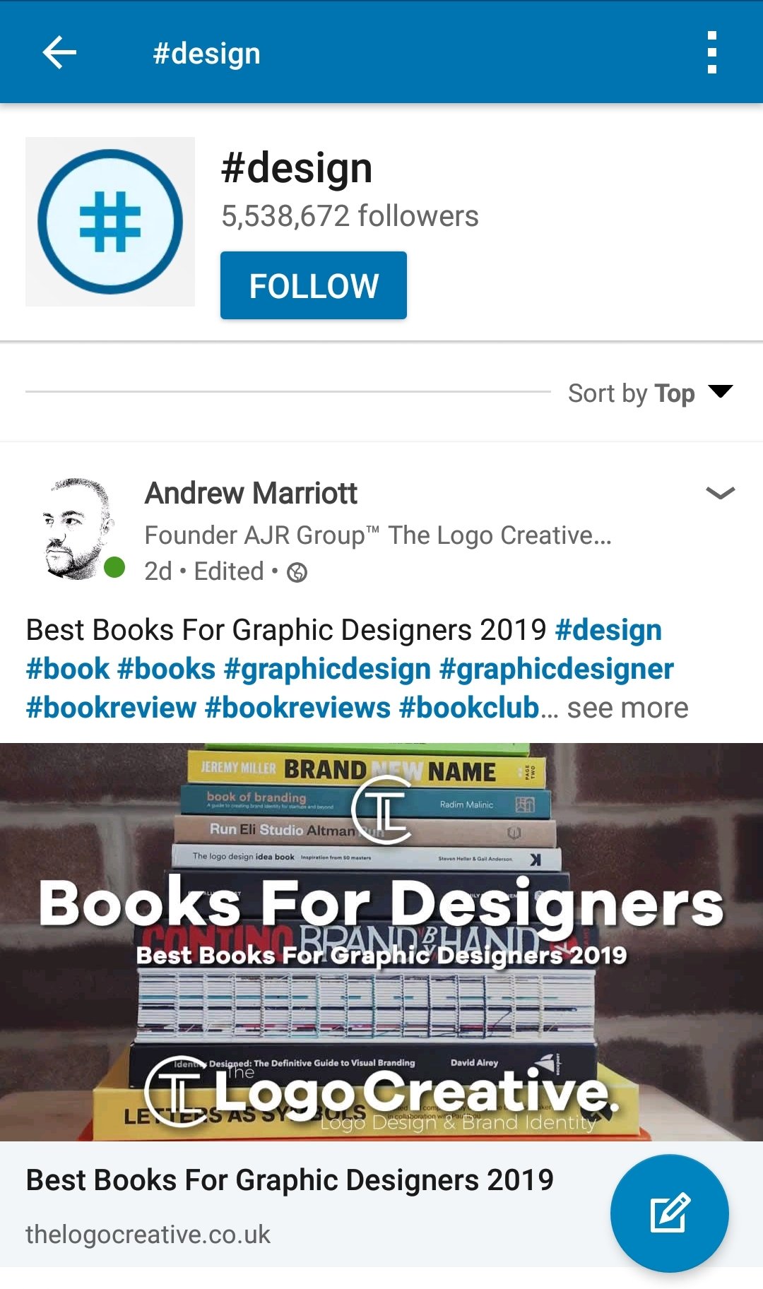
Task: Open the #graphicdesign hashtag link
Action: coord(327,669)
